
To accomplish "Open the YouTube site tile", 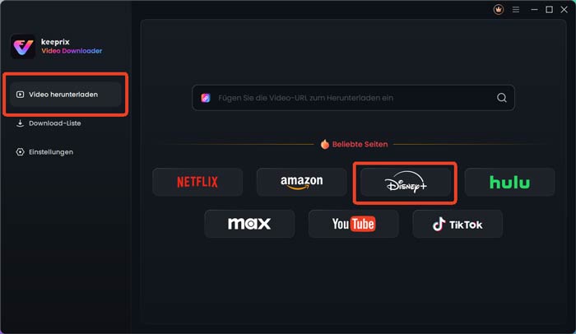I will (353, 224).
